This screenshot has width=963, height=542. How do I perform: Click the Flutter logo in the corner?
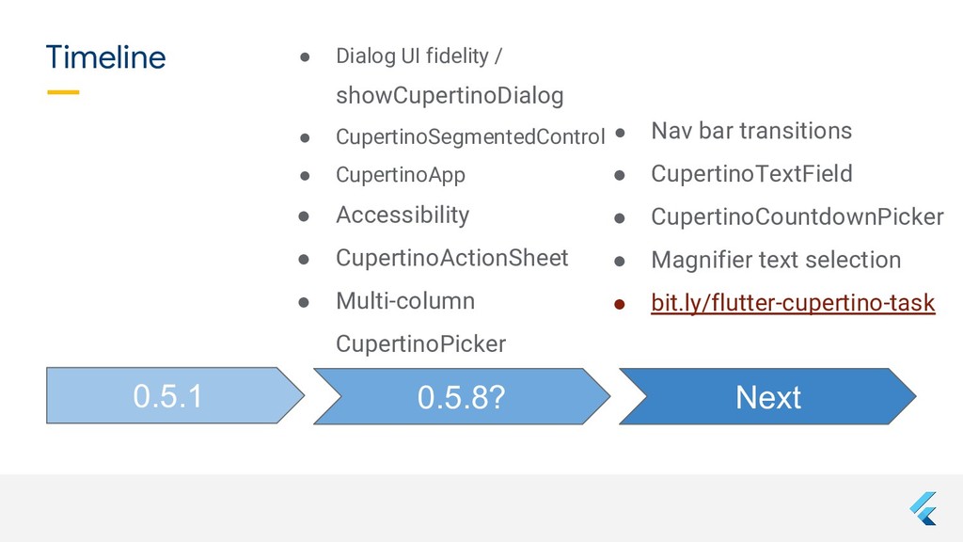coord(924,508)
